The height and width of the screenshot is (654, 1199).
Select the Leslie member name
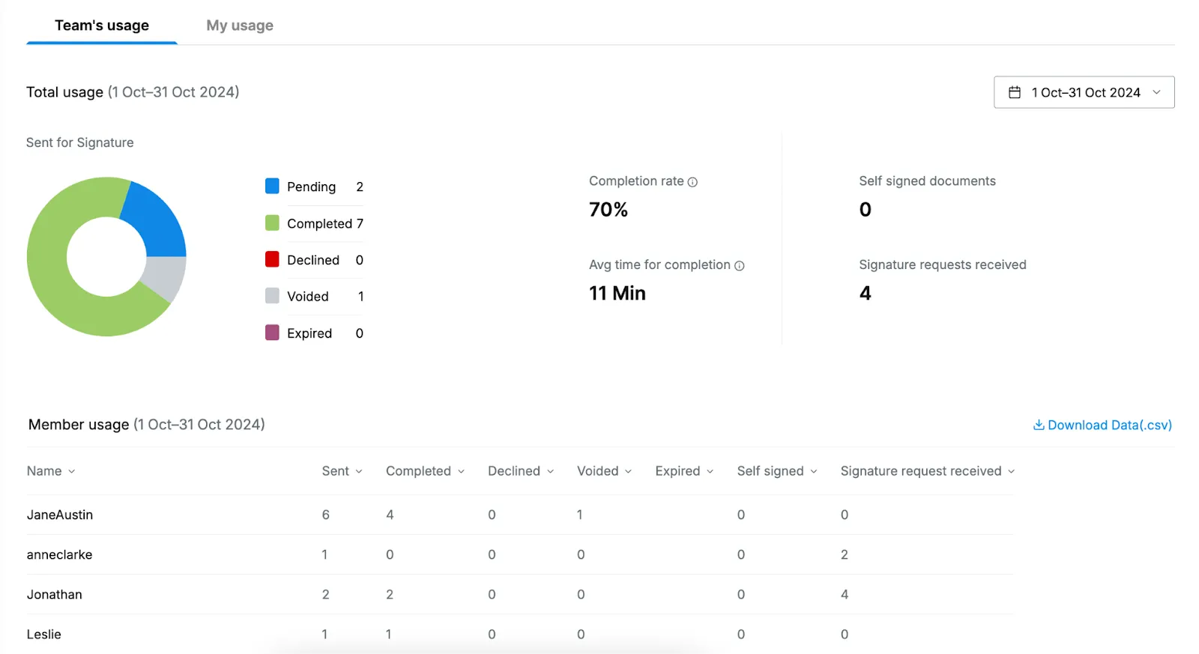click(x=44, y=634)
